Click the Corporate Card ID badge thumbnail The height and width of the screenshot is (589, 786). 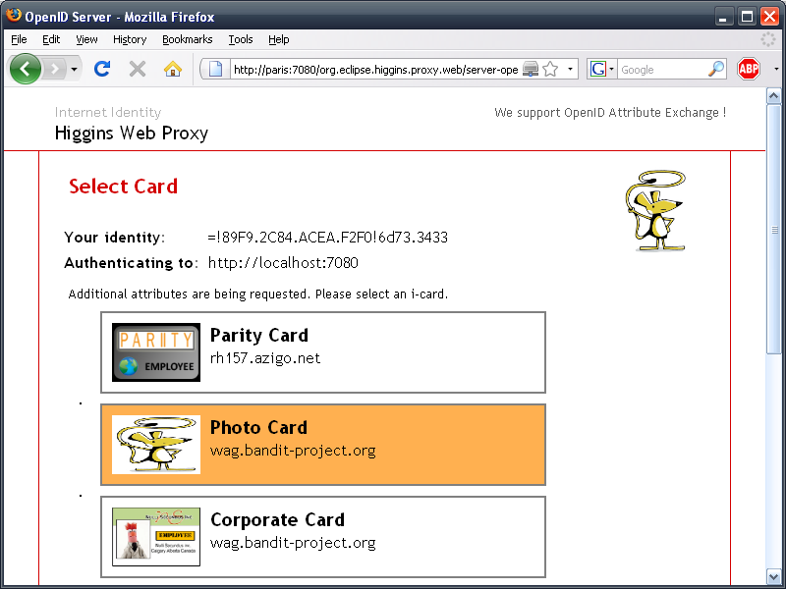[156, 537]
